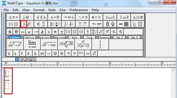Insert the circled times symbol (⊗)
This screenshot has width=177, height=98.
(x=55, y=53)
